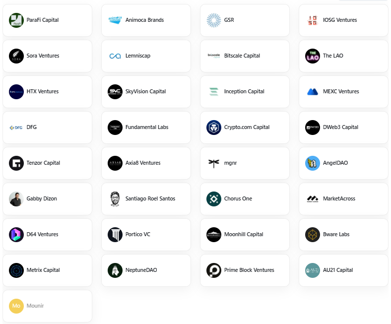
Task: Click The LAO round logo
Action: pos(313,56)
